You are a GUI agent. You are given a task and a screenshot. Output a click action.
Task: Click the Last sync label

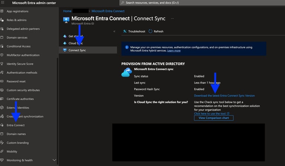[x=140, y=83]
